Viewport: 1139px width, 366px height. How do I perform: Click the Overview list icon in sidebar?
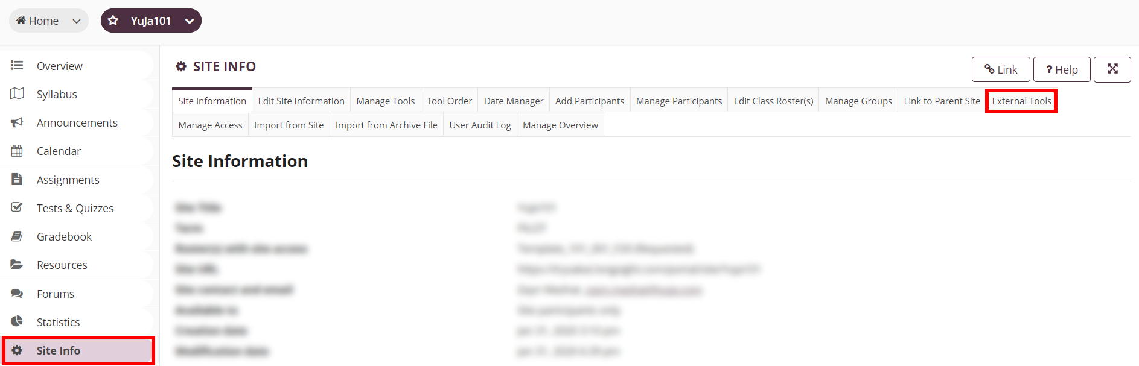coord(17,65)
